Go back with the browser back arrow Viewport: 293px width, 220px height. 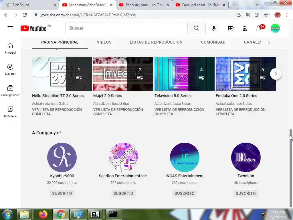click(6, 15)
